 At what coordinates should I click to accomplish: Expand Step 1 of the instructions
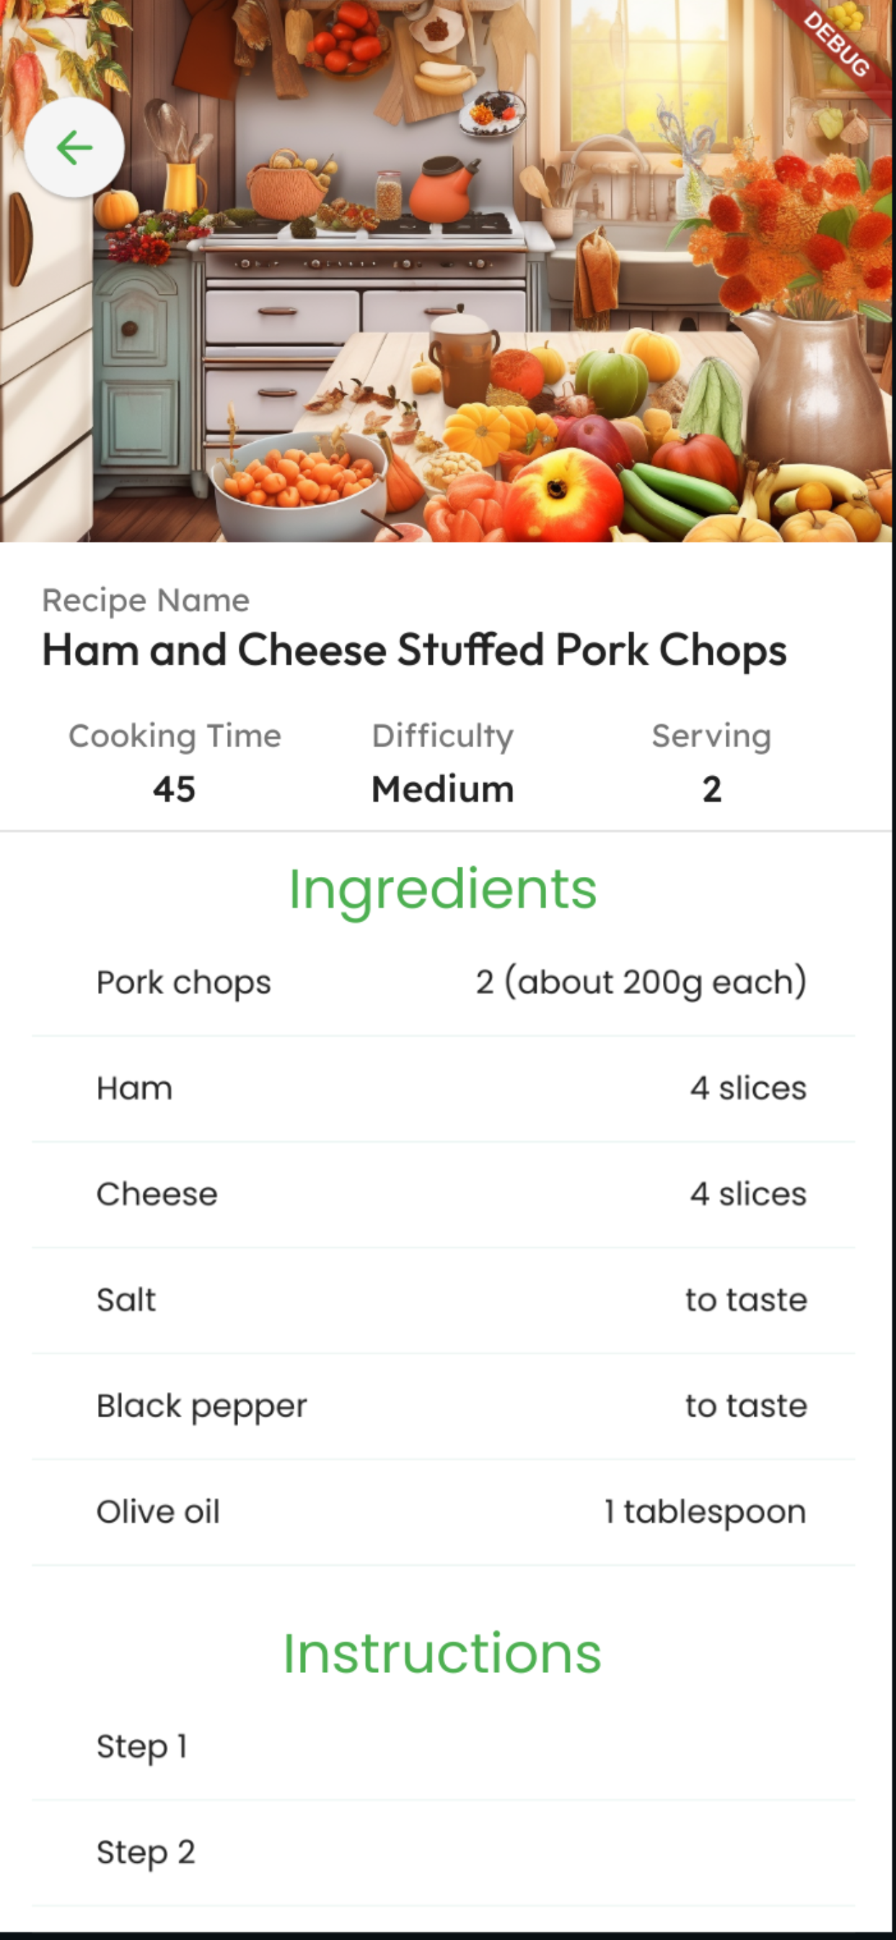coord(444,1747)
